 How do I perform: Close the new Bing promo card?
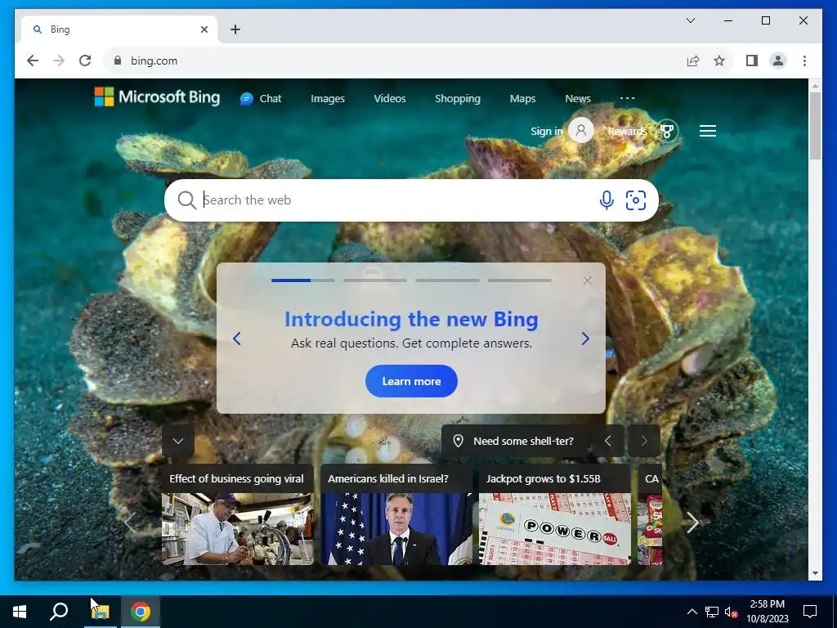pos(587,280)
